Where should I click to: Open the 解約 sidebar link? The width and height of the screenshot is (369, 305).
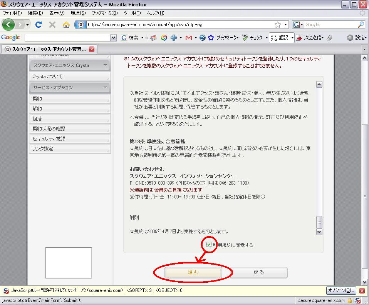click(70, 108)
